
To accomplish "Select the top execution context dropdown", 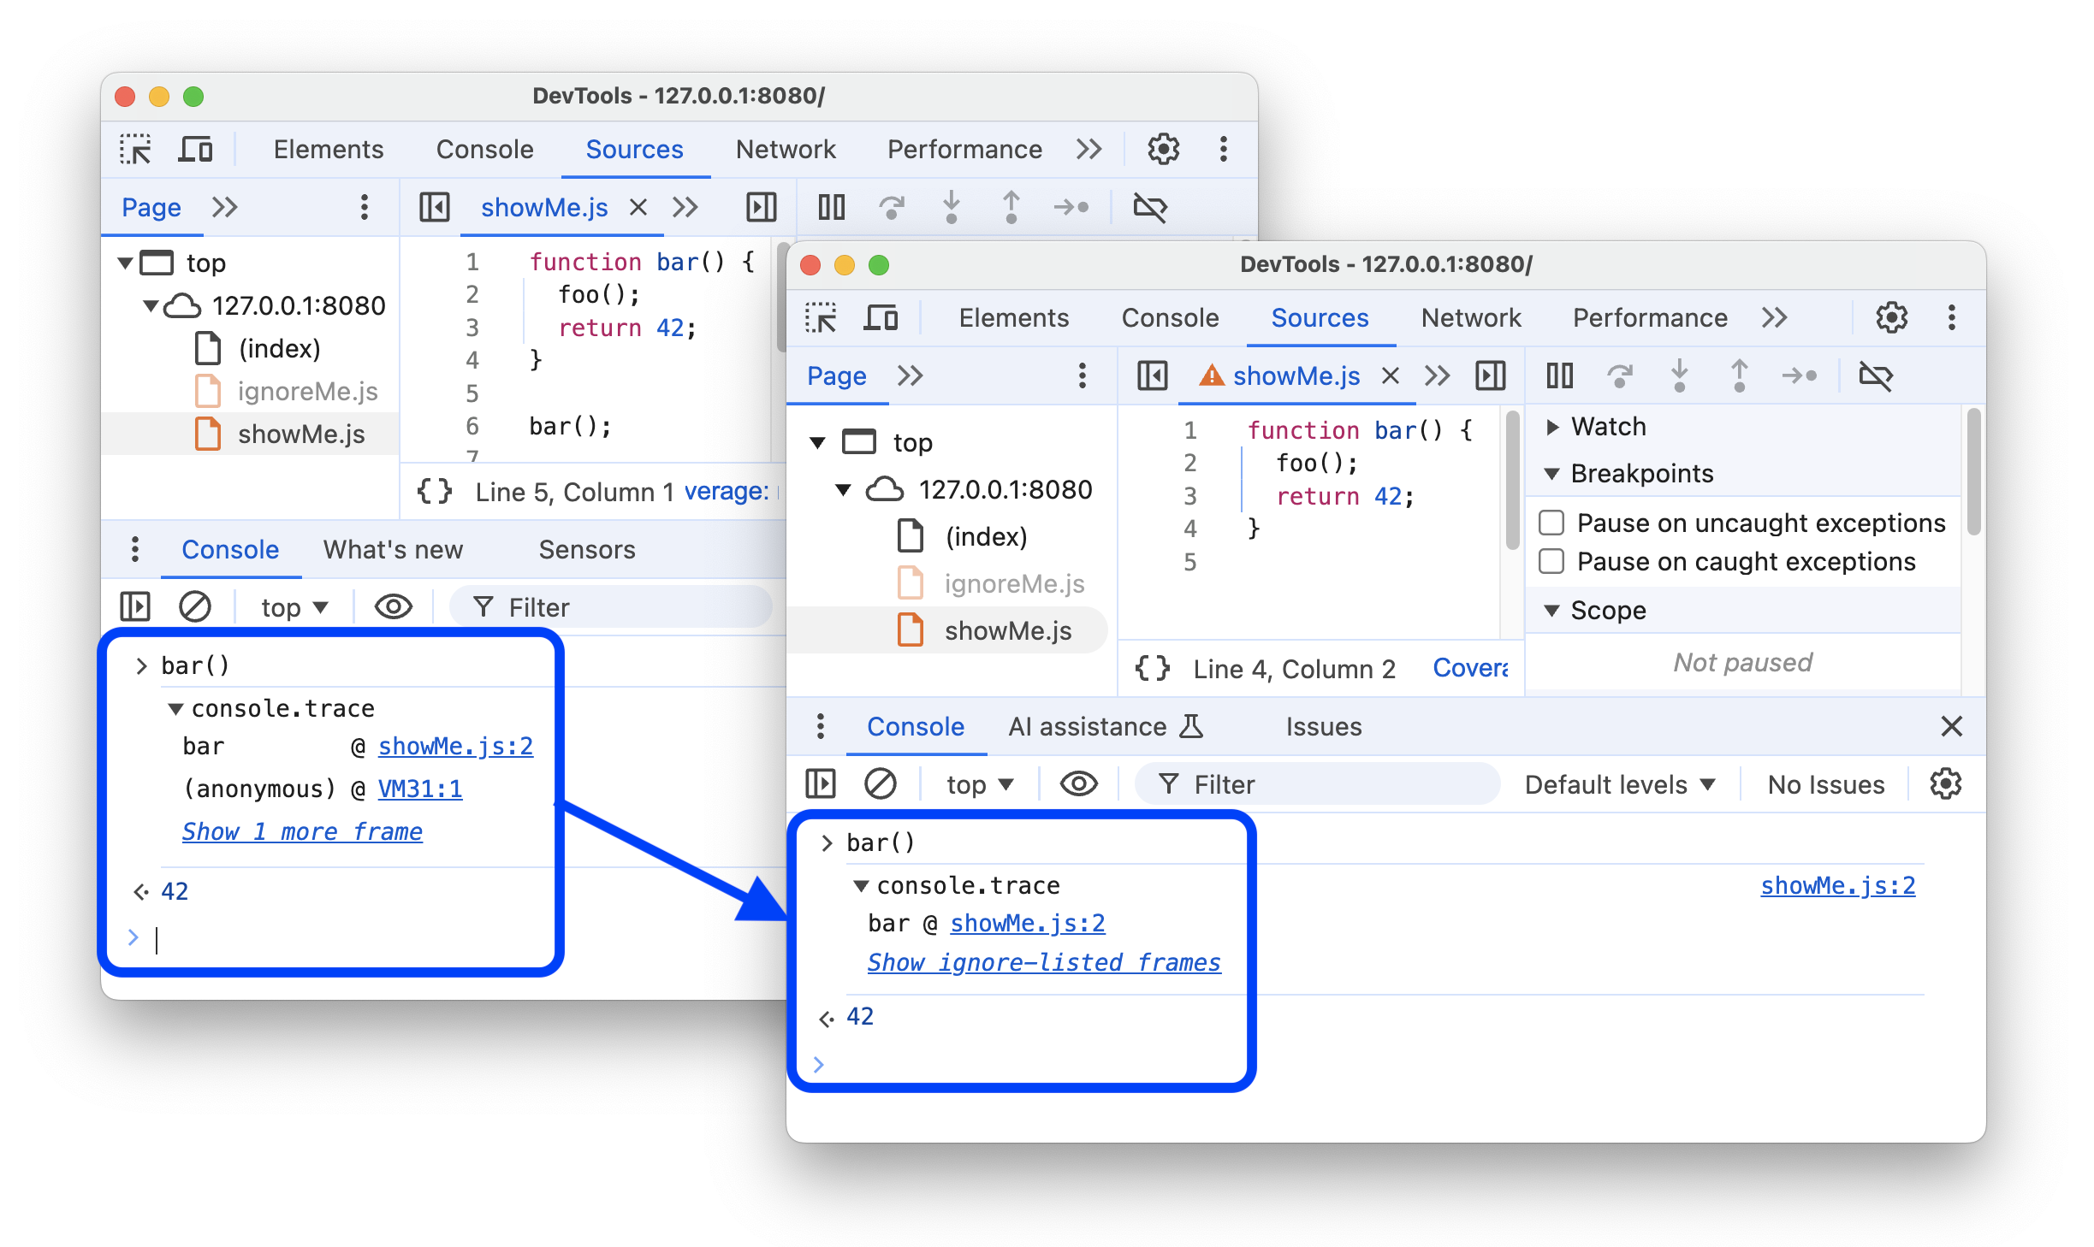I will 979,783.
